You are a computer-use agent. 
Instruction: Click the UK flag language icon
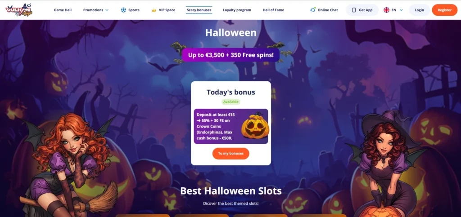386,10
